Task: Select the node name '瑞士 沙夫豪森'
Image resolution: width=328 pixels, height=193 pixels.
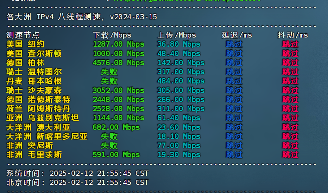Action: 34,90
